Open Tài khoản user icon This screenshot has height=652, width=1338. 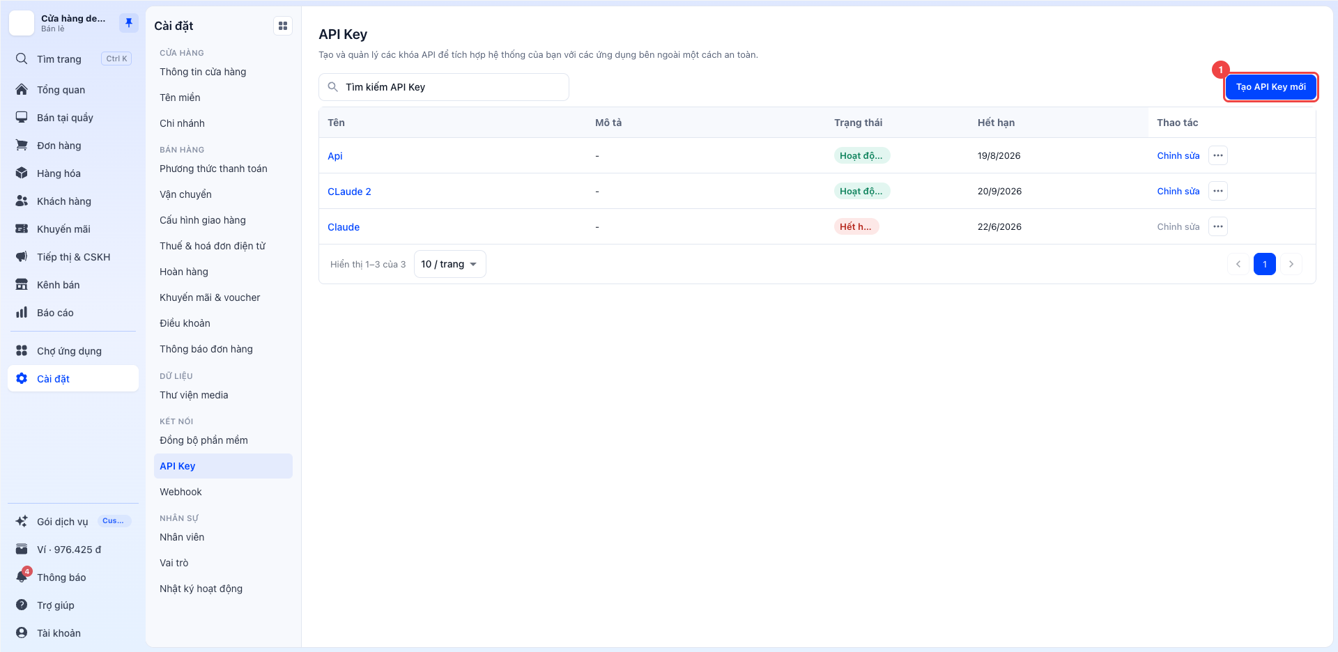[x=22, y=632]
